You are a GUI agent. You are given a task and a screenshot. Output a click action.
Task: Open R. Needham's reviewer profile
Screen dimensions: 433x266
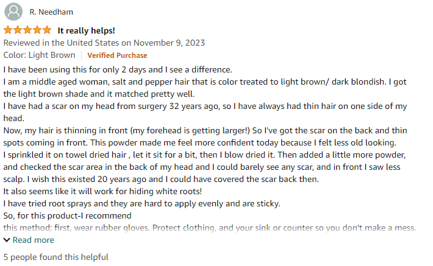pyautogui.click(x=51, y=12)
